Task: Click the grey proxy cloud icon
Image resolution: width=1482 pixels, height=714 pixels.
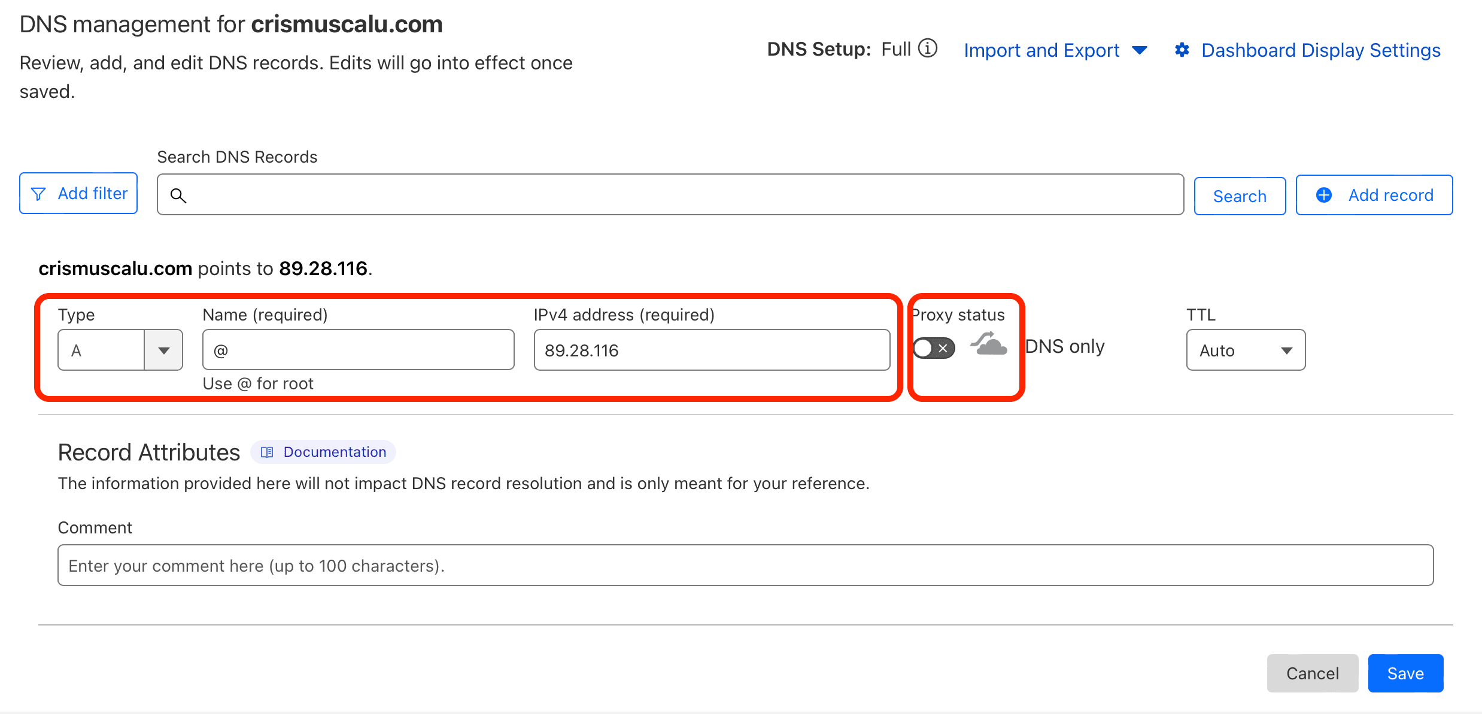Action: [989, 345]
